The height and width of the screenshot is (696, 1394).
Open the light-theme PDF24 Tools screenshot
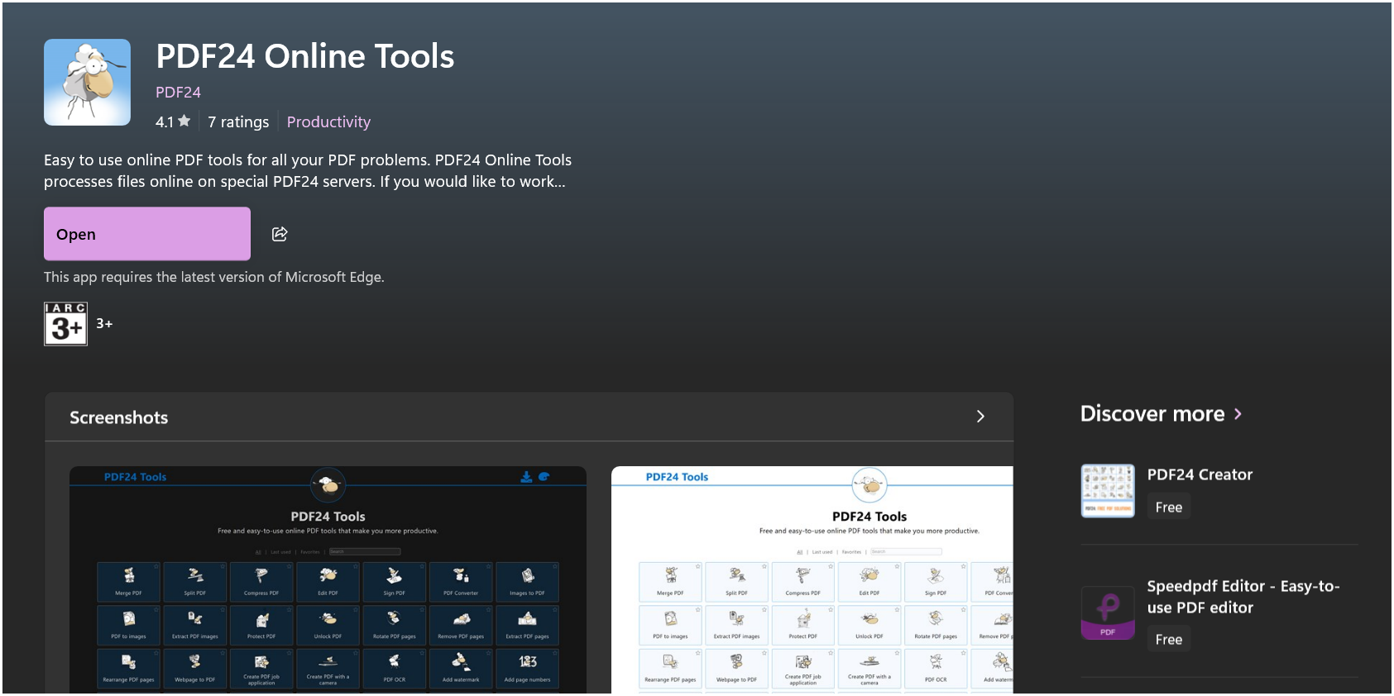point(812,579)
